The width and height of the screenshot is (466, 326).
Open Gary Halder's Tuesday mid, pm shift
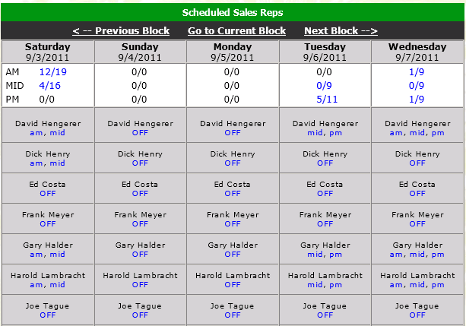point(325,254)
